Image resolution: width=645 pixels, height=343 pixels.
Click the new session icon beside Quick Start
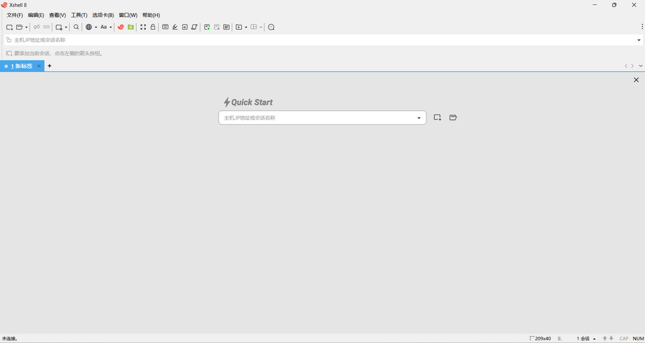tap(438, 118)
